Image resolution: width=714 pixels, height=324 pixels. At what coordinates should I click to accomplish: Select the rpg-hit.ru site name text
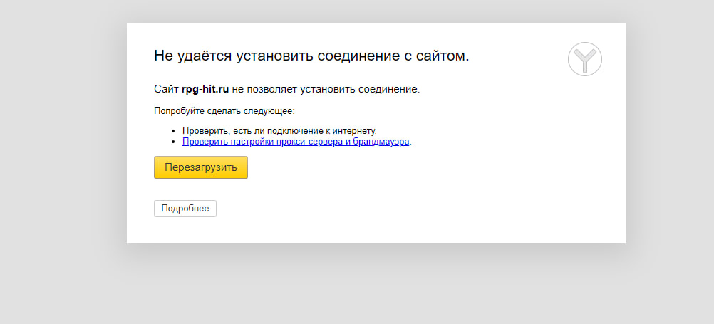click(205, 89)
